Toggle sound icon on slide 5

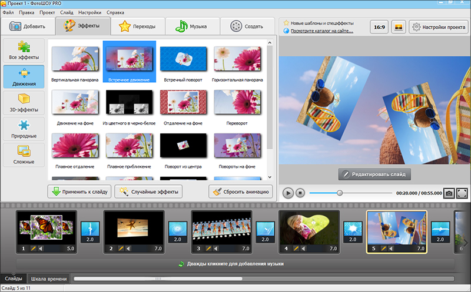391,249
